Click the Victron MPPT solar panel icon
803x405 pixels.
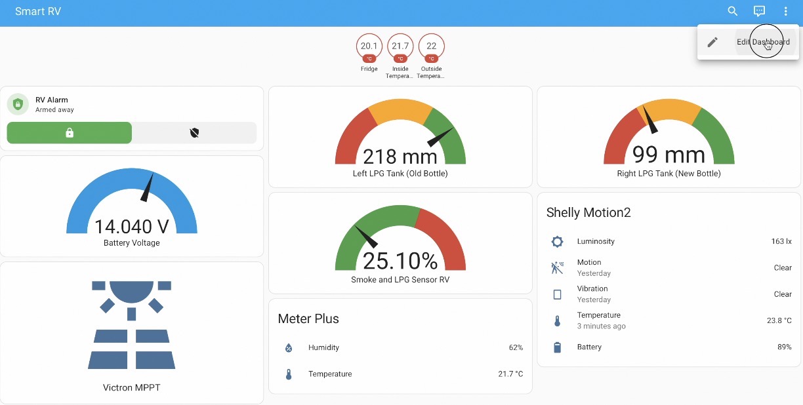coord(131,324)
